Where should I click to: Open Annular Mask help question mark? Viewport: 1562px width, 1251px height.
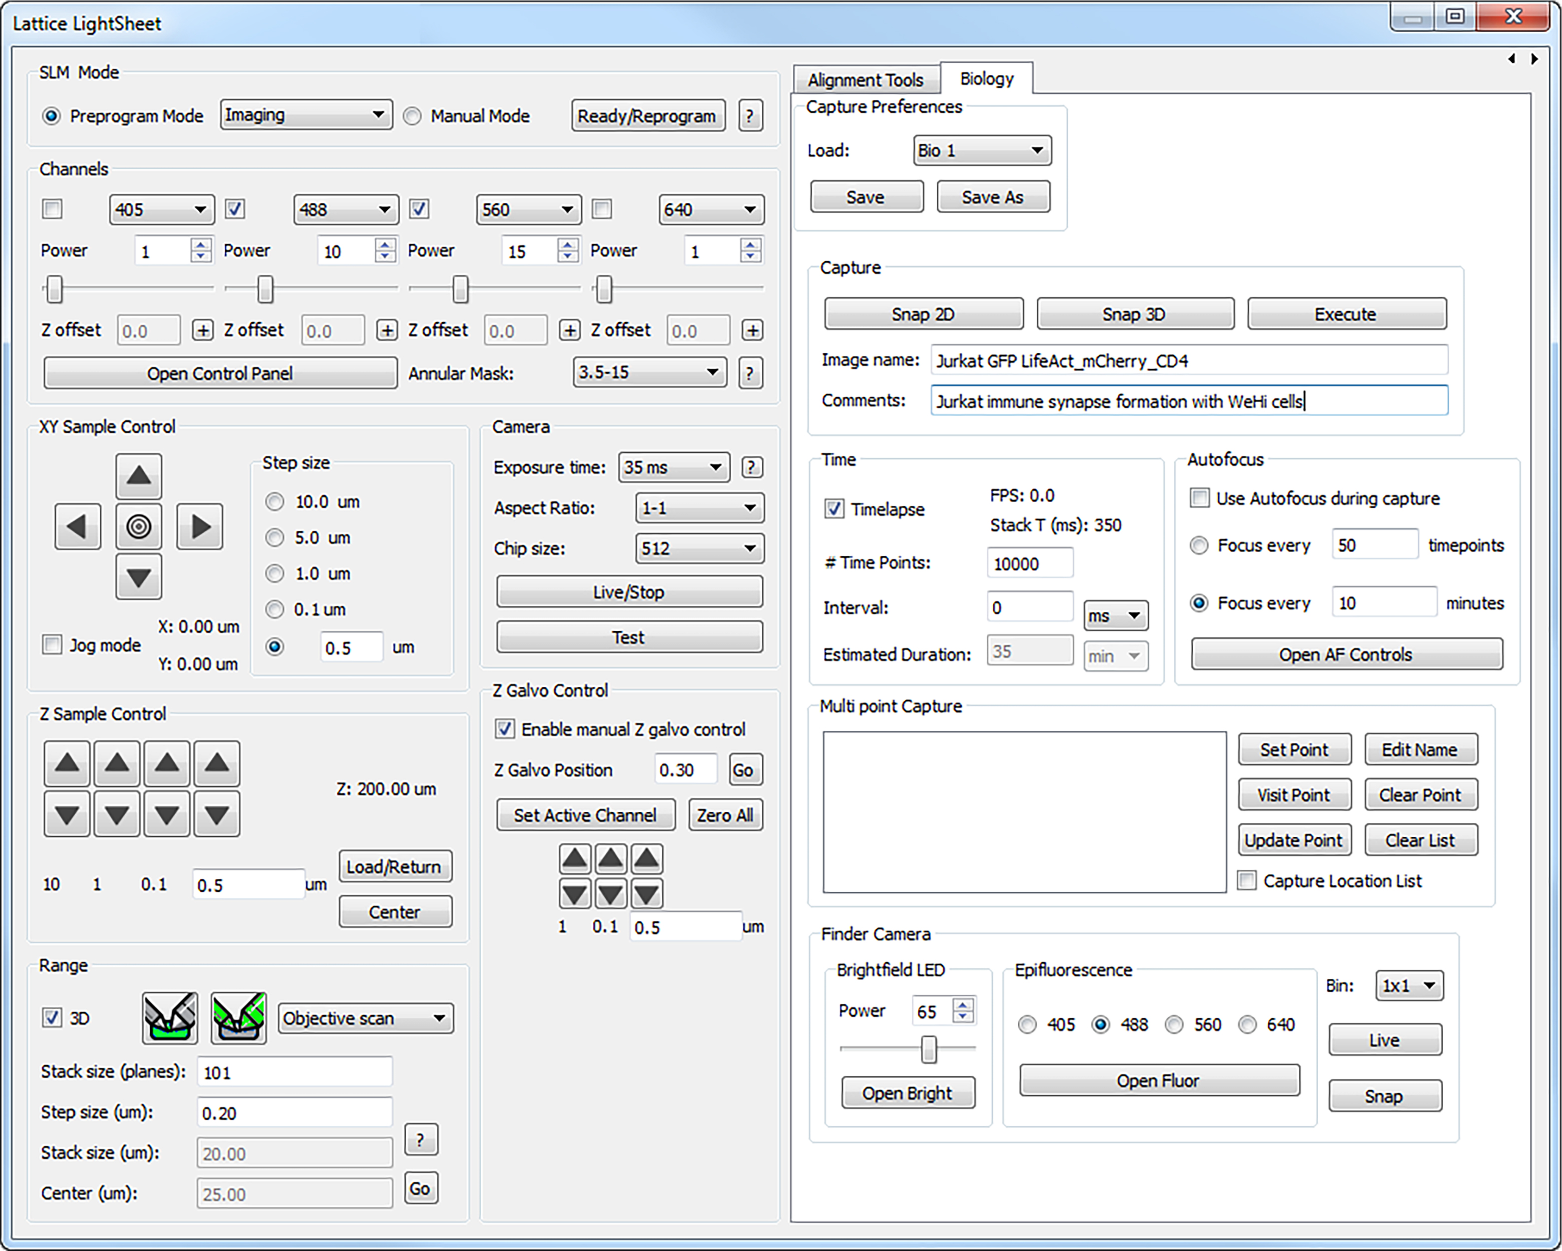pyautogui.click(x=750, y=373)
